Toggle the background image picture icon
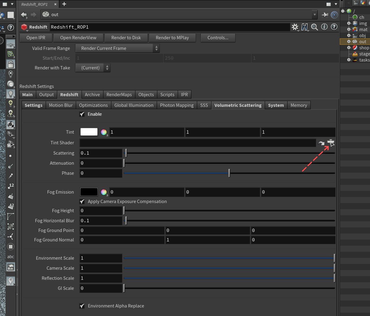This screenshot has height=316, width=370. [x=11, y=267]
